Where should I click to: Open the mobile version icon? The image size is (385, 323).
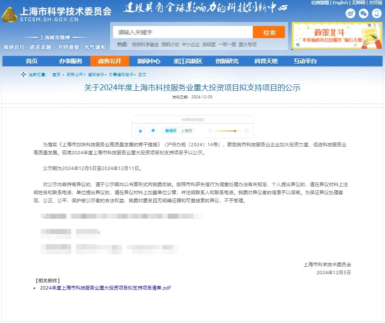click(x=377, y=13)
